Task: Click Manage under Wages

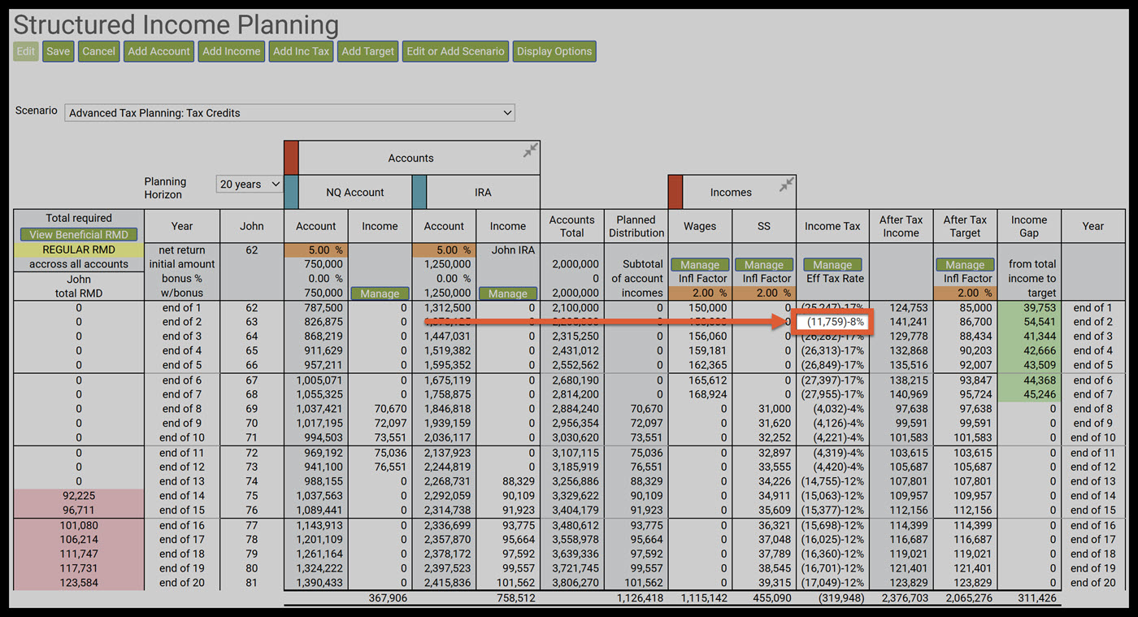Action: [700, 265]
